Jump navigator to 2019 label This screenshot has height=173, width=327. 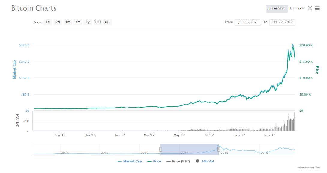point(264,153)
